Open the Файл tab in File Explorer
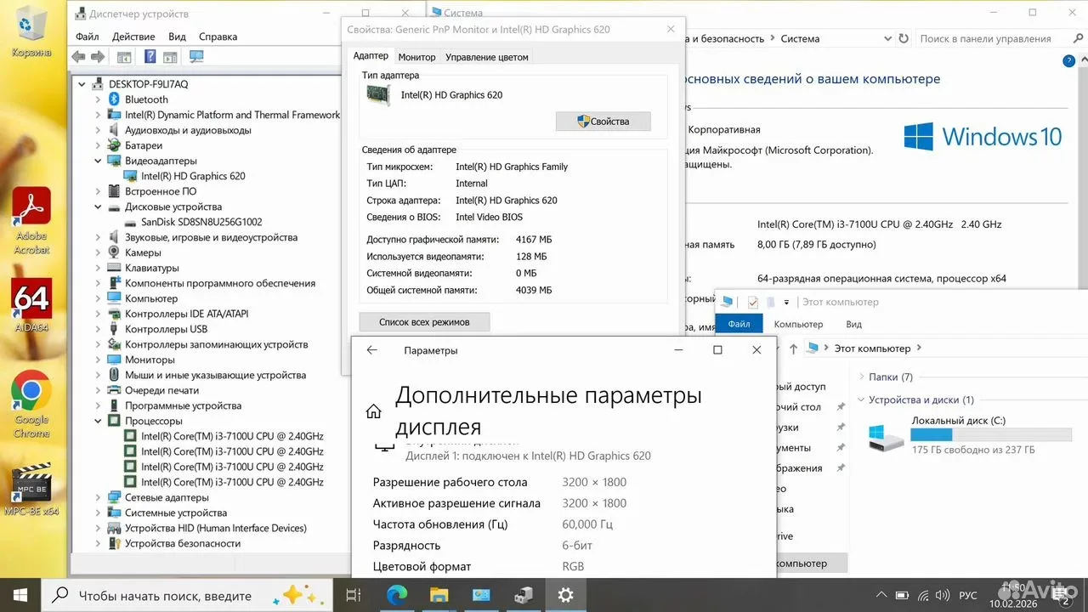 739,324
